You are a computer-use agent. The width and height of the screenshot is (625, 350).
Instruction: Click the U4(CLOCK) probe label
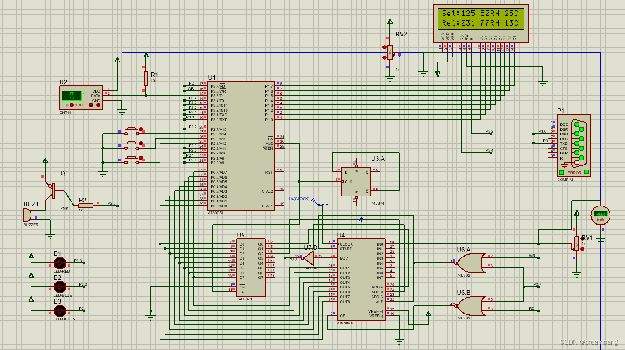299,199
